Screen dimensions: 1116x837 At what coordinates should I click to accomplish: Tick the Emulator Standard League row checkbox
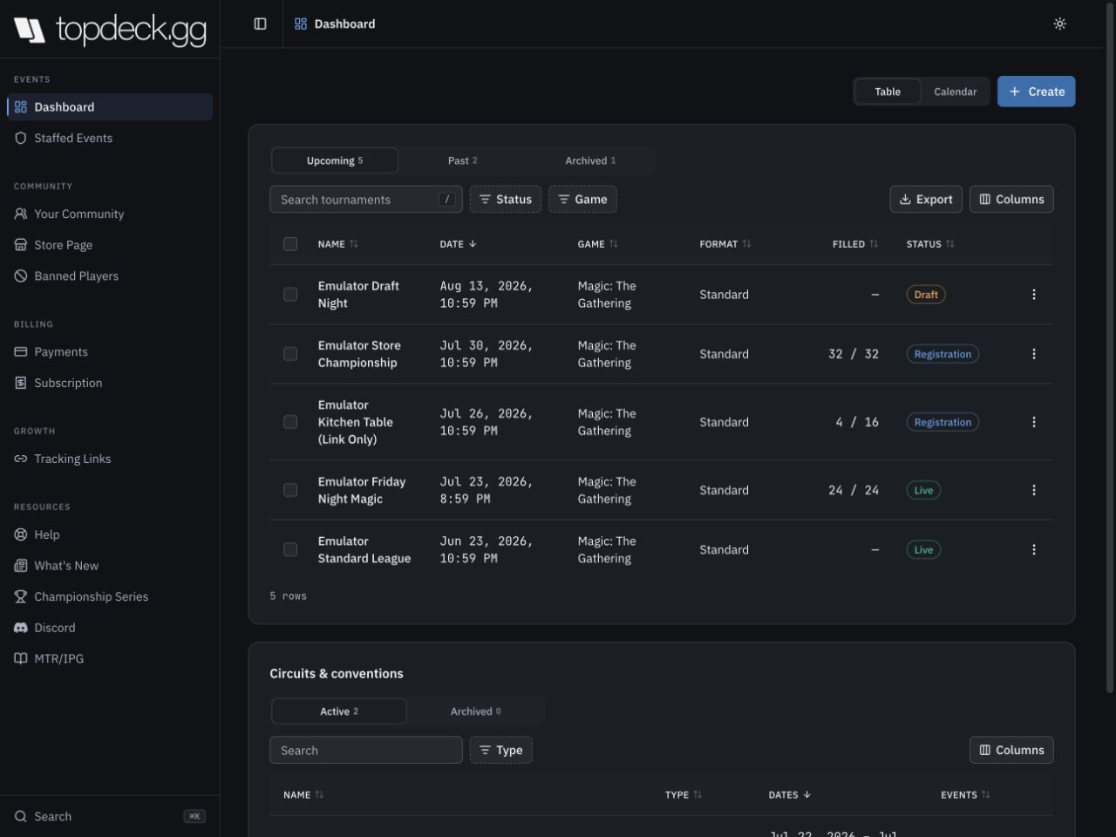point(290,549)
